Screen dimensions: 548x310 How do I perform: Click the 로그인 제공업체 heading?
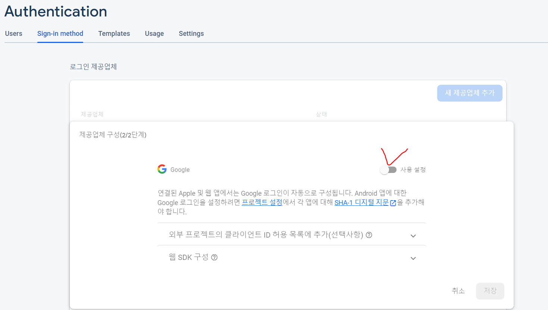pos(93,67)
